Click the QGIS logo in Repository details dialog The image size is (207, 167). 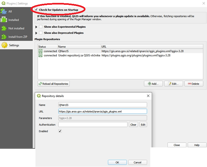point(39,96)
